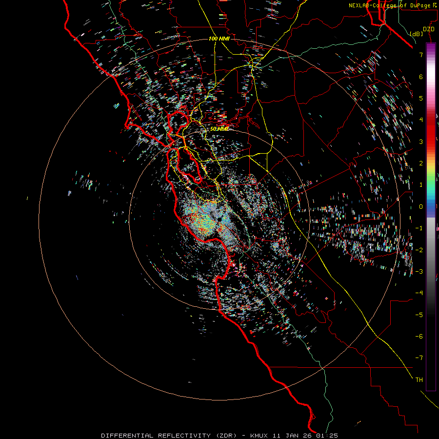Click the "6" value on the color scale
The height and width of the screenshot is (439, 439).
point(421,77)
